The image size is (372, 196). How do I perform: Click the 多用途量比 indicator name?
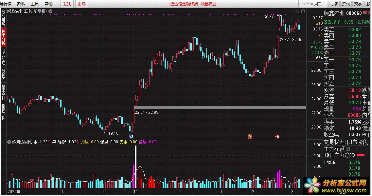pyautogui.click(x=22, y=142)
